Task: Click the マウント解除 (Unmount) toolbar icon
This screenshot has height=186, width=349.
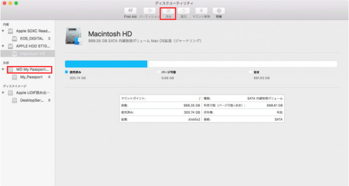Action: [201, 11]
